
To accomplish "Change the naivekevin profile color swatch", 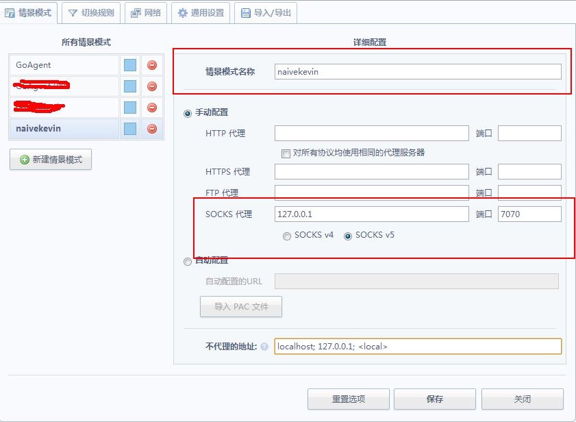I will coord(130,129).
